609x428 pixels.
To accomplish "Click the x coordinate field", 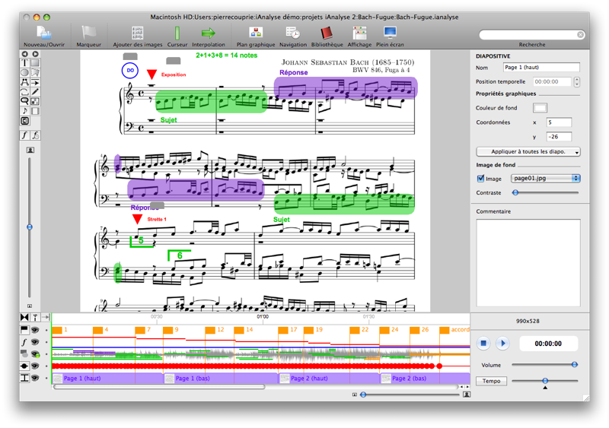I will point(559,122).
